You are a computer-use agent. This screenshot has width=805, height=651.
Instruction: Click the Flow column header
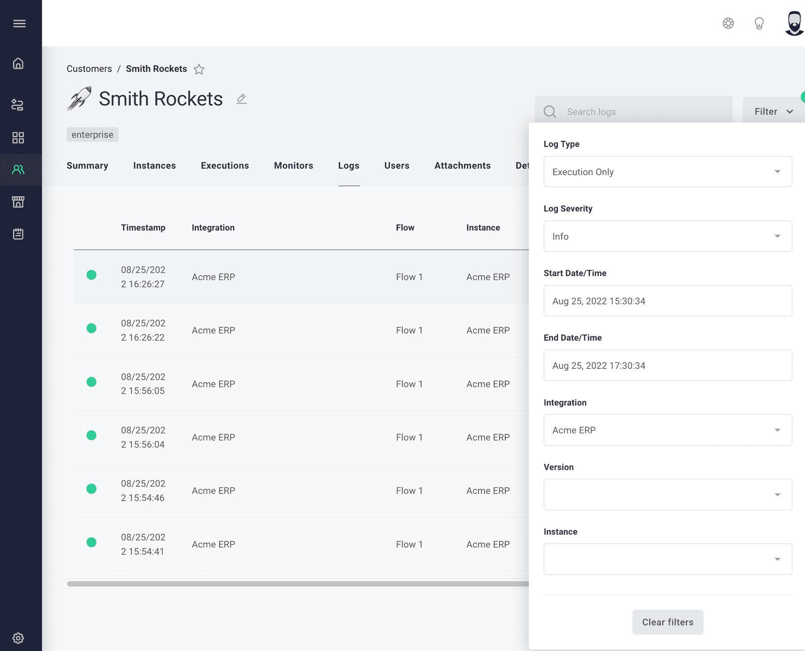click(x=405, y=228)
